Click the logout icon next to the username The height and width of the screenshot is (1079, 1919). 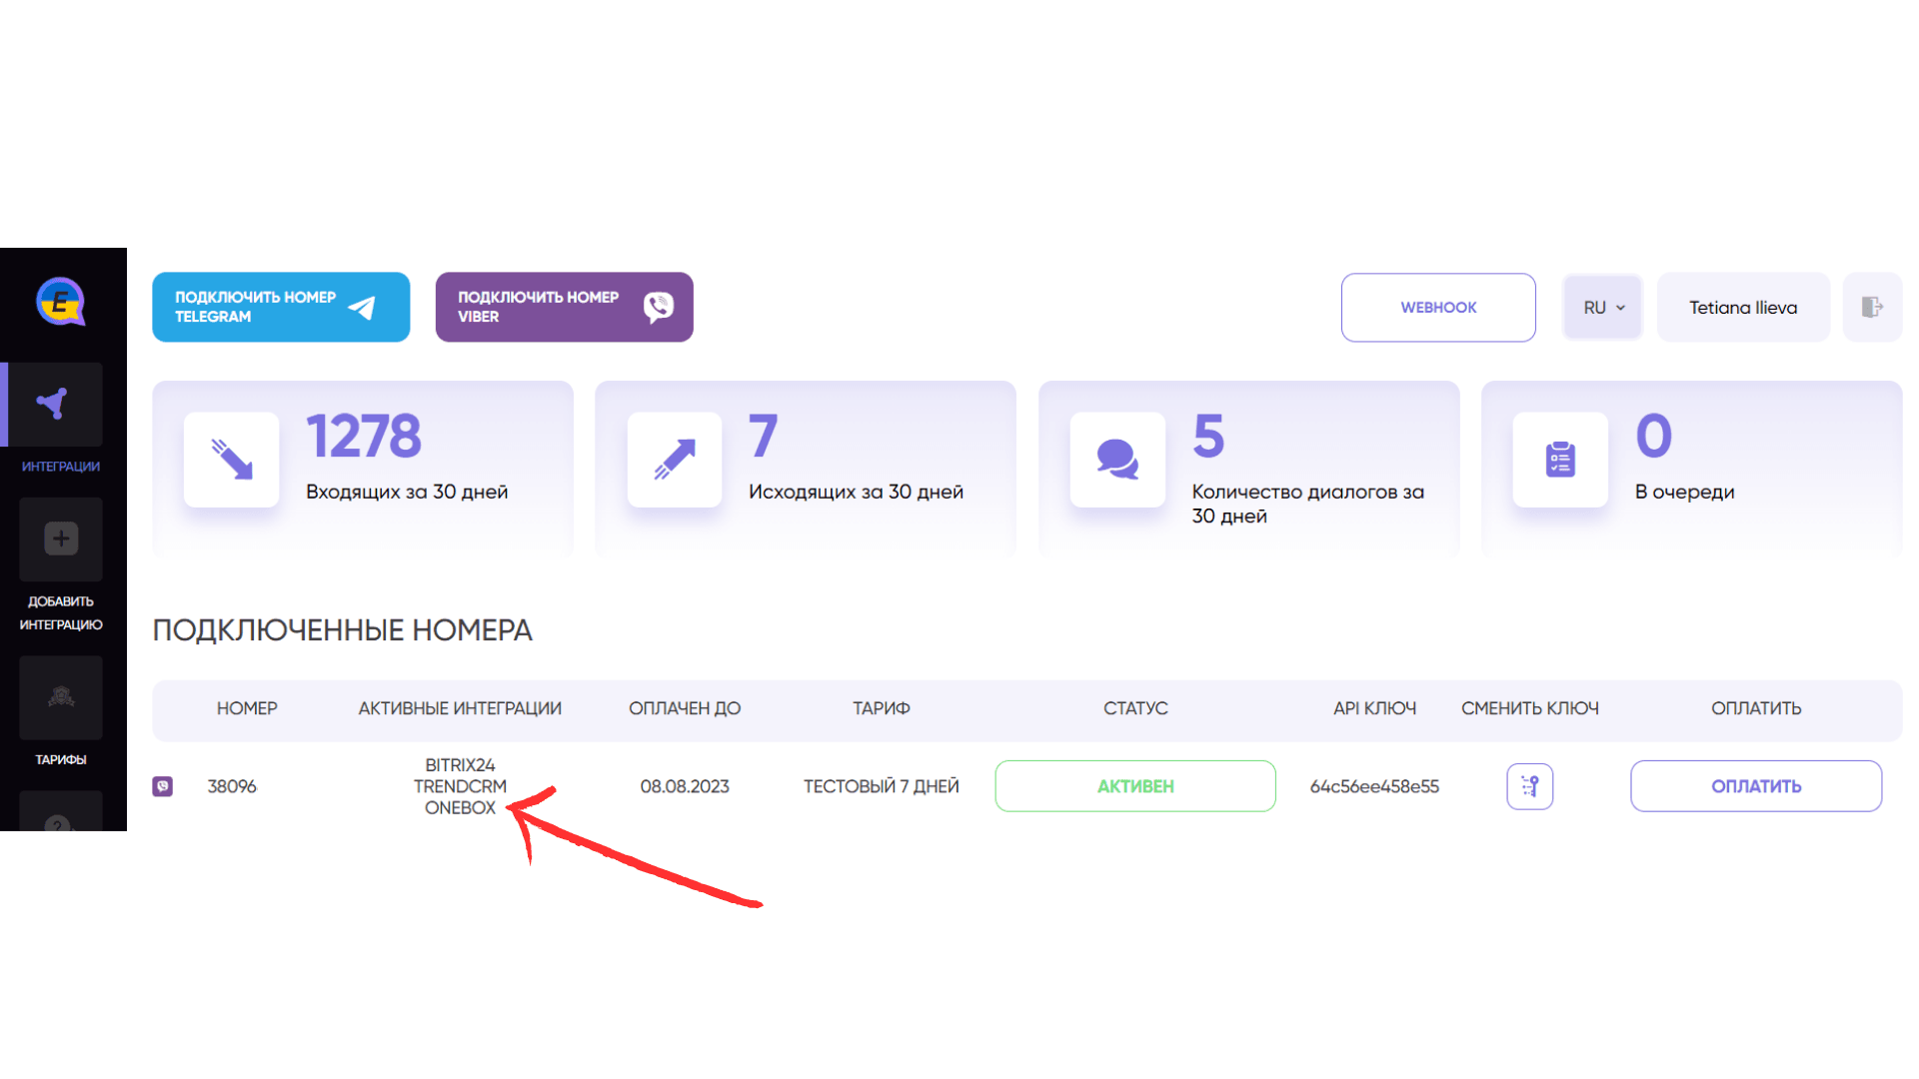[x=1872, y=308]
